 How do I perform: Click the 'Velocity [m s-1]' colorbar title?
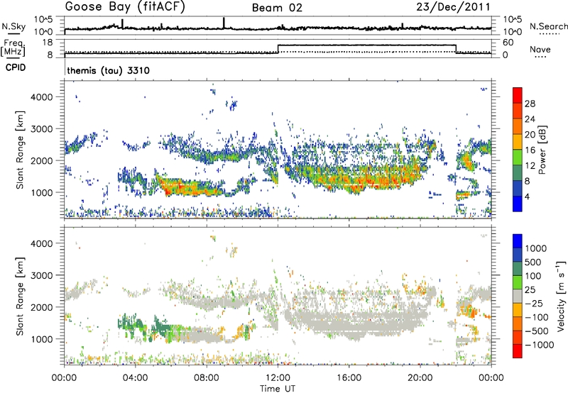coord(561,296)
